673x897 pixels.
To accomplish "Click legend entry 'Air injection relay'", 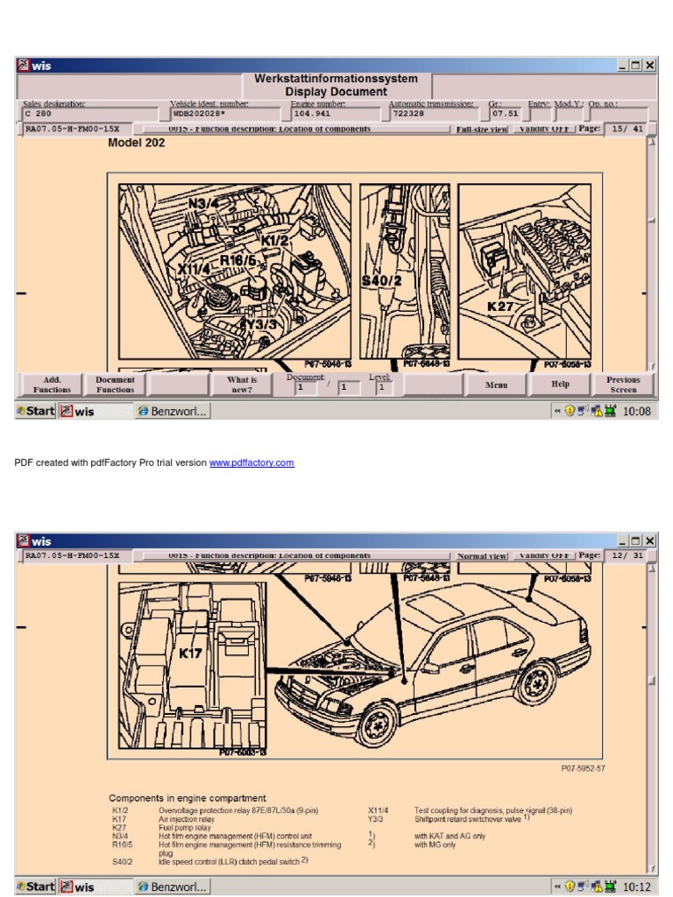I will coord(186,819).
